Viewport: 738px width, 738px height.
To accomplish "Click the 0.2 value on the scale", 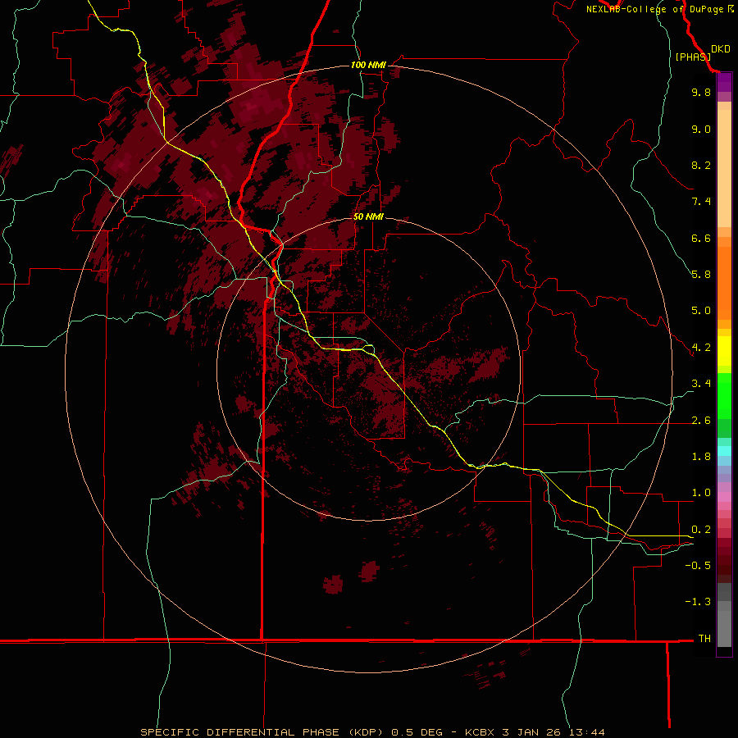I will tap(701, 530).
